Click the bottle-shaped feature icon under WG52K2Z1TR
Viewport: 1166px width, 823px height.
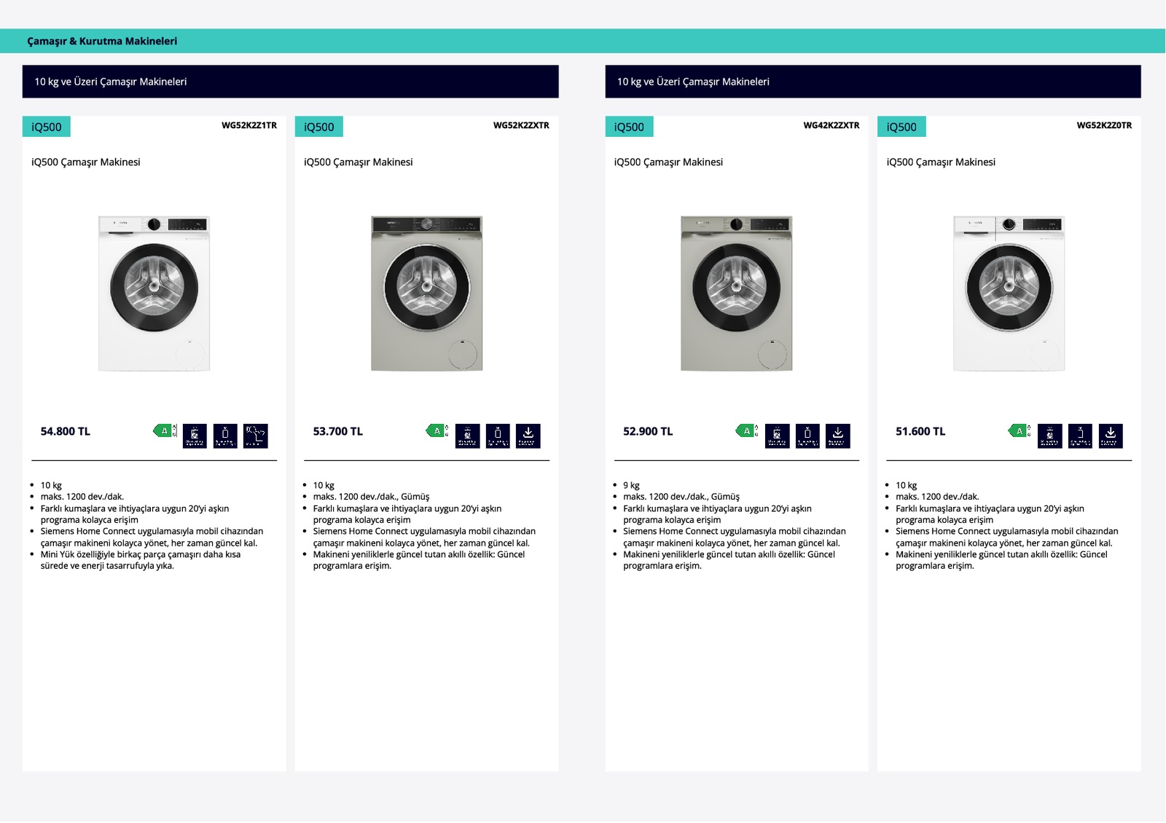[x=225, y=436]
